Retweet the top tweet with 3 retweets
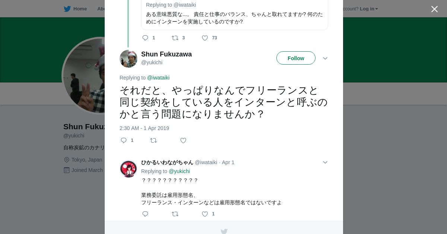The height and width of the screenshot is (234, 447). pyautogui.click(x=175, y=38)
